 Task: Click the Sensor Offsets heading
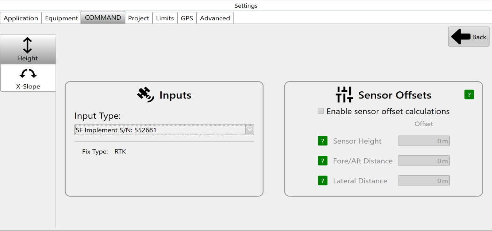tap(395, 95)
